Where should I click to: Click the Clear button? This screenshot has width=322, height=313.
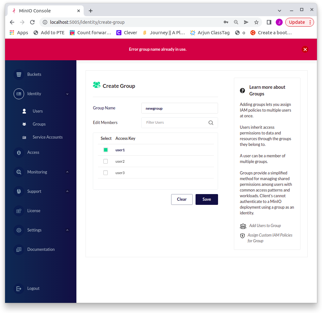(x=182, y=199)
